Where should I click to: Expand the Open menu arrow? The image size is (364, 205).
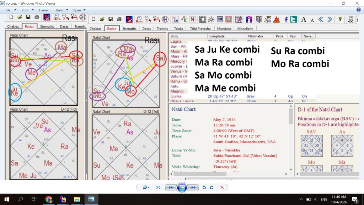(84, 10)
